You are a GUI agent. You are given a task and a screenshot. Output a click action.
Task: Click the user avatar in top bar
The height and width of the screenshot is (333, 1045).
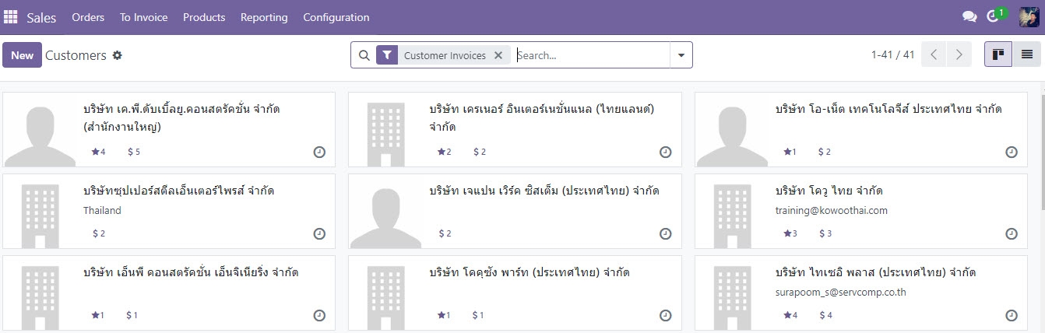(1029, 17)
